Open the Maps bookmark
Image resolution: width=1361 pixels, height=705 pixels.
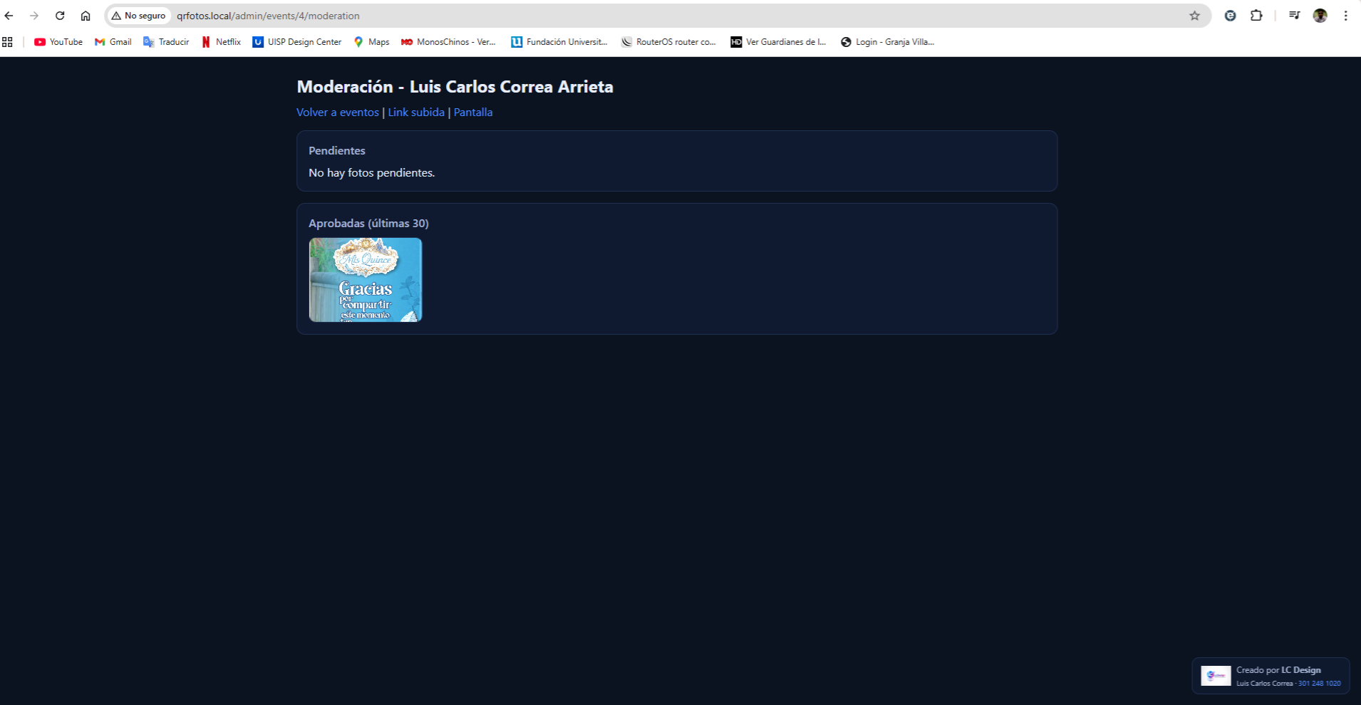pos(371,42)
